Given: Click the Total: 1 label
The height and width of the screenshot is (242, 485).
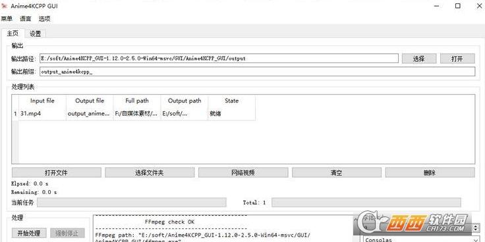Looking at the screenshot, I should pyautogui.click(x=254, y=203).
